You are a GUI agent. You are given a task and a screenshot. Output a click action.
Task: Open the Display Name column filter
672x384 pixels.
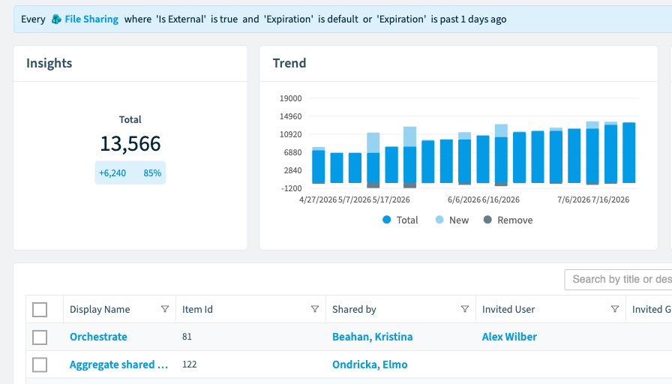click(164, 309)
